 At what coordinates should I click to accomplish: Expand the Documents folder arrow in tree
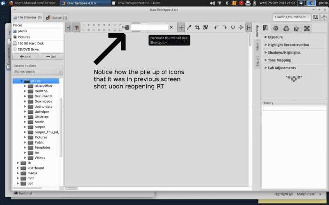coord(25,96)
